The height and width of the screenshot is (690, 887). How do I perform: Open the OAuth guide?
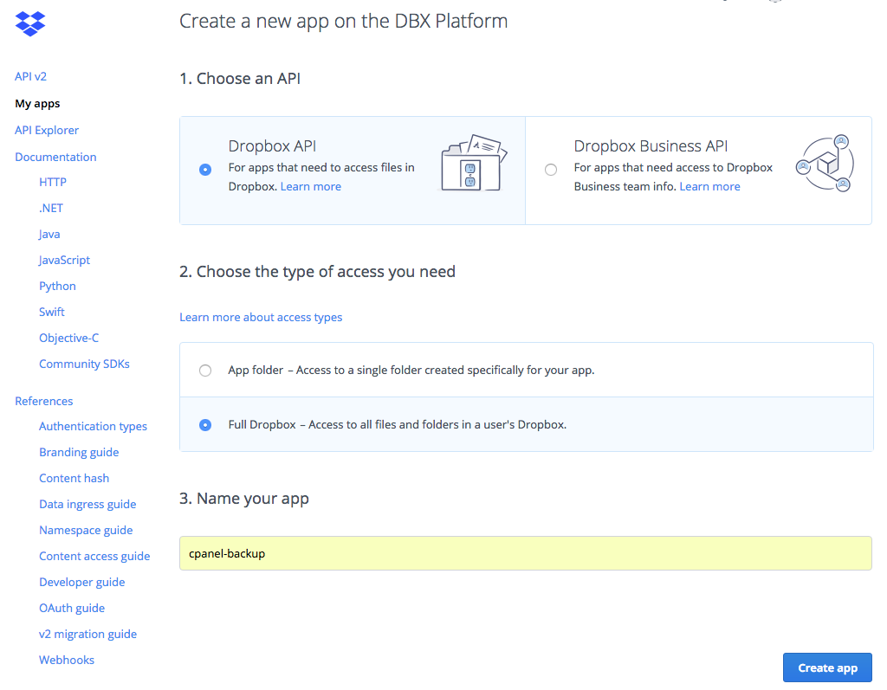point(72,608)
